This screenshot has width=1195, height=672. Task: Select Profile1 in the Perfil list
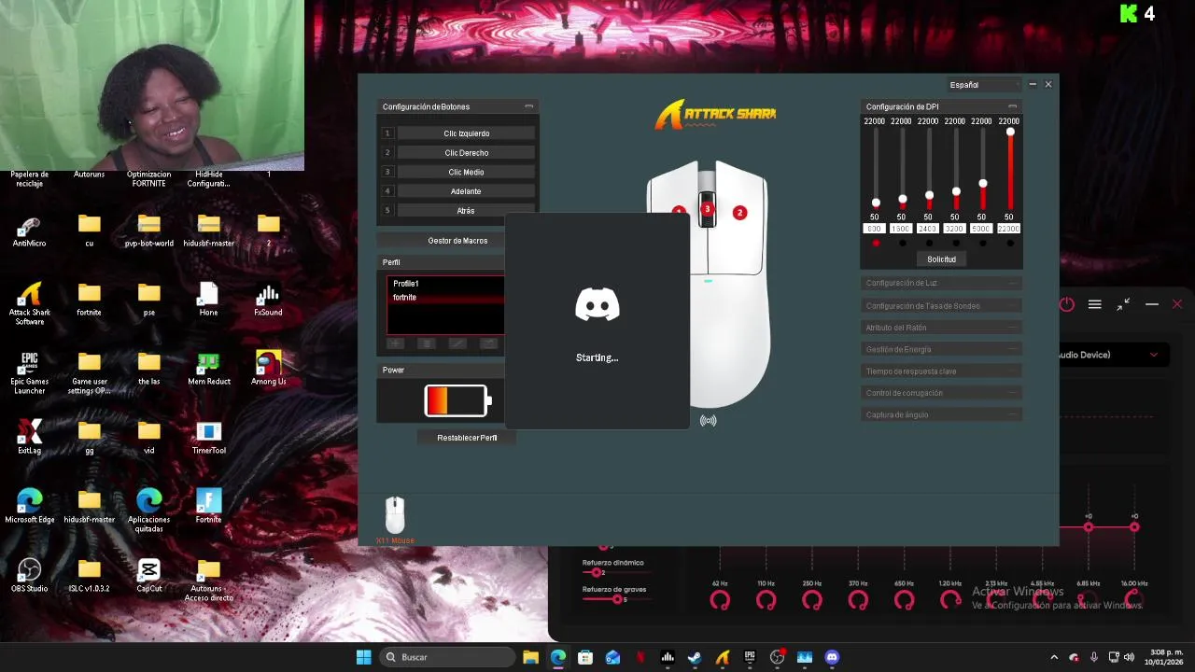point(446,284)
